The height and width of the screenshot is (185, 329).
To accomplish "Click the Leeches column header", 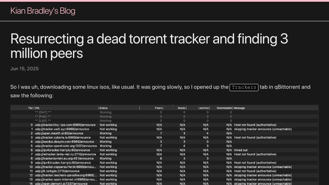I will point(204,108).
